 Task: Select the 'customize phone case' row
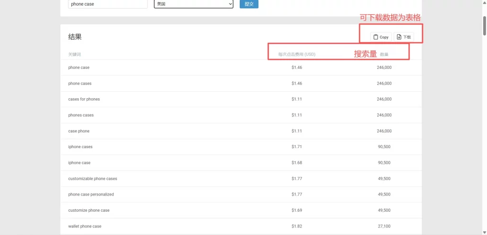[x=89, y=210]
